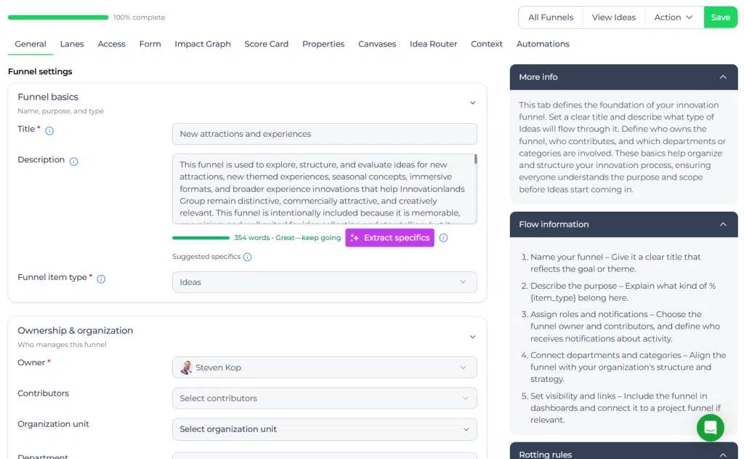Screen dimensions: 744x459
Task: Open the Select contributors dropdown
Action: coord(325,398)
